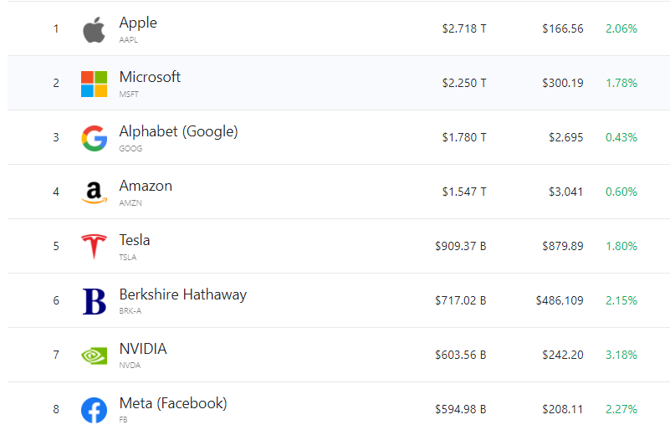670x435 pixels.
Task: Click the Berkshire Hathaway B logo
Action: (x=95, y=301)
